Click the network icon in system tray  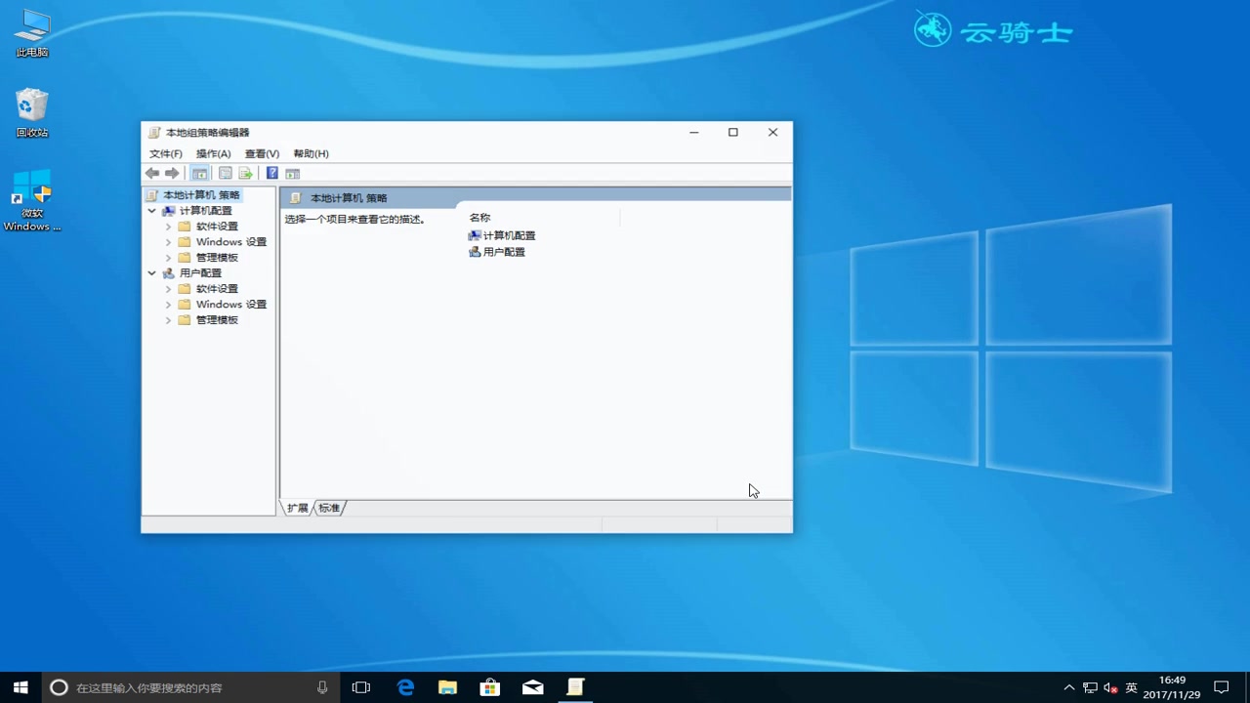[x=1090, y=687]
